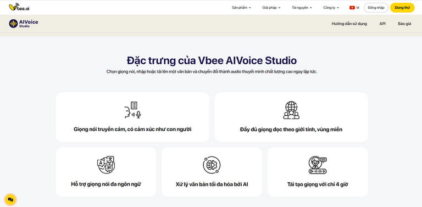The height and width of the screenshot is (207, 422).
Task: Click the AIVoice Studio waveform logo
Action: (x=13, y=24)
